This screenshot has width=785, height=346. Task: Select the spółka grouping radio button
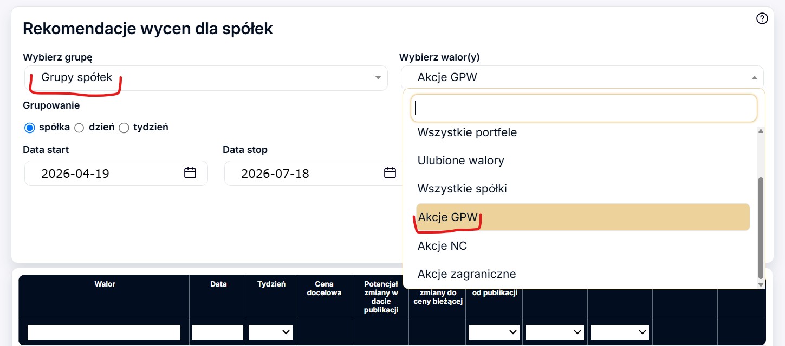pyautogui.click(x=30, y=128)
